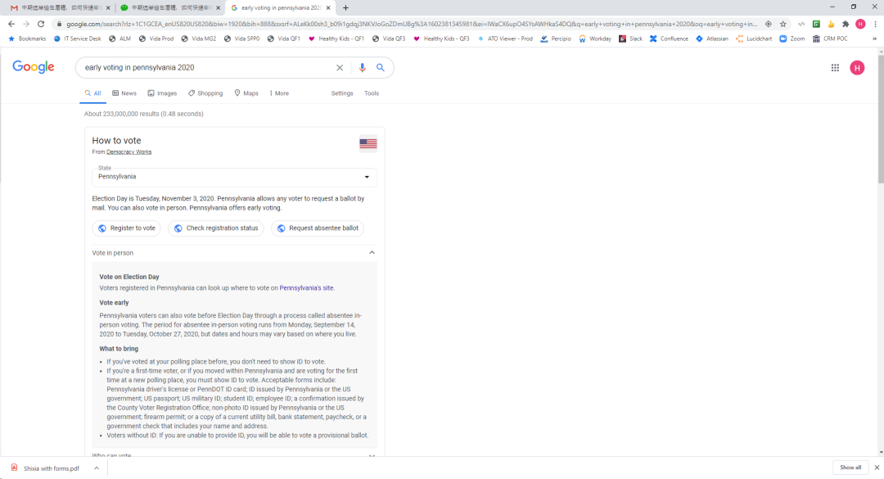This screenshot has height=479, width=884.
Task: Start voice search with microphone icon
Action: pos(363,68)
